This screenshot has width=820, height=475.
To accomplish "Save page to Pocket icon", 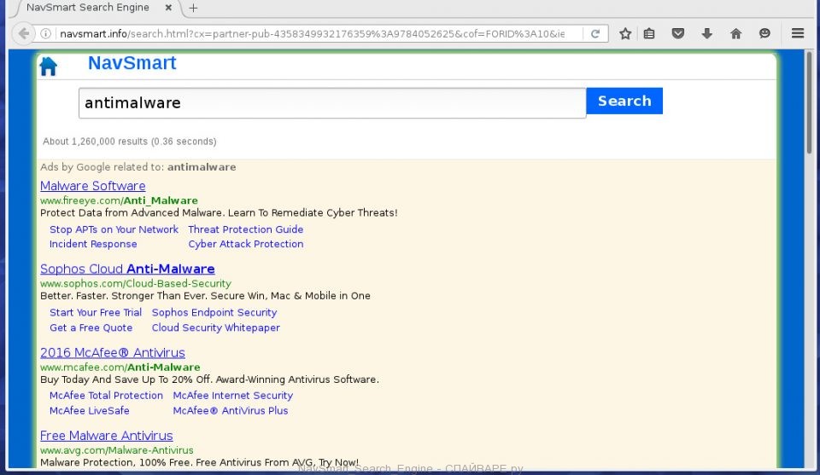I will [x=677, y=34].
